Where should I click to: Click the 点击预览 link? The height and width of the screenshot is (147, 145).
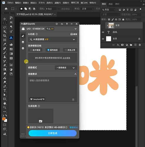pos(66,58)
